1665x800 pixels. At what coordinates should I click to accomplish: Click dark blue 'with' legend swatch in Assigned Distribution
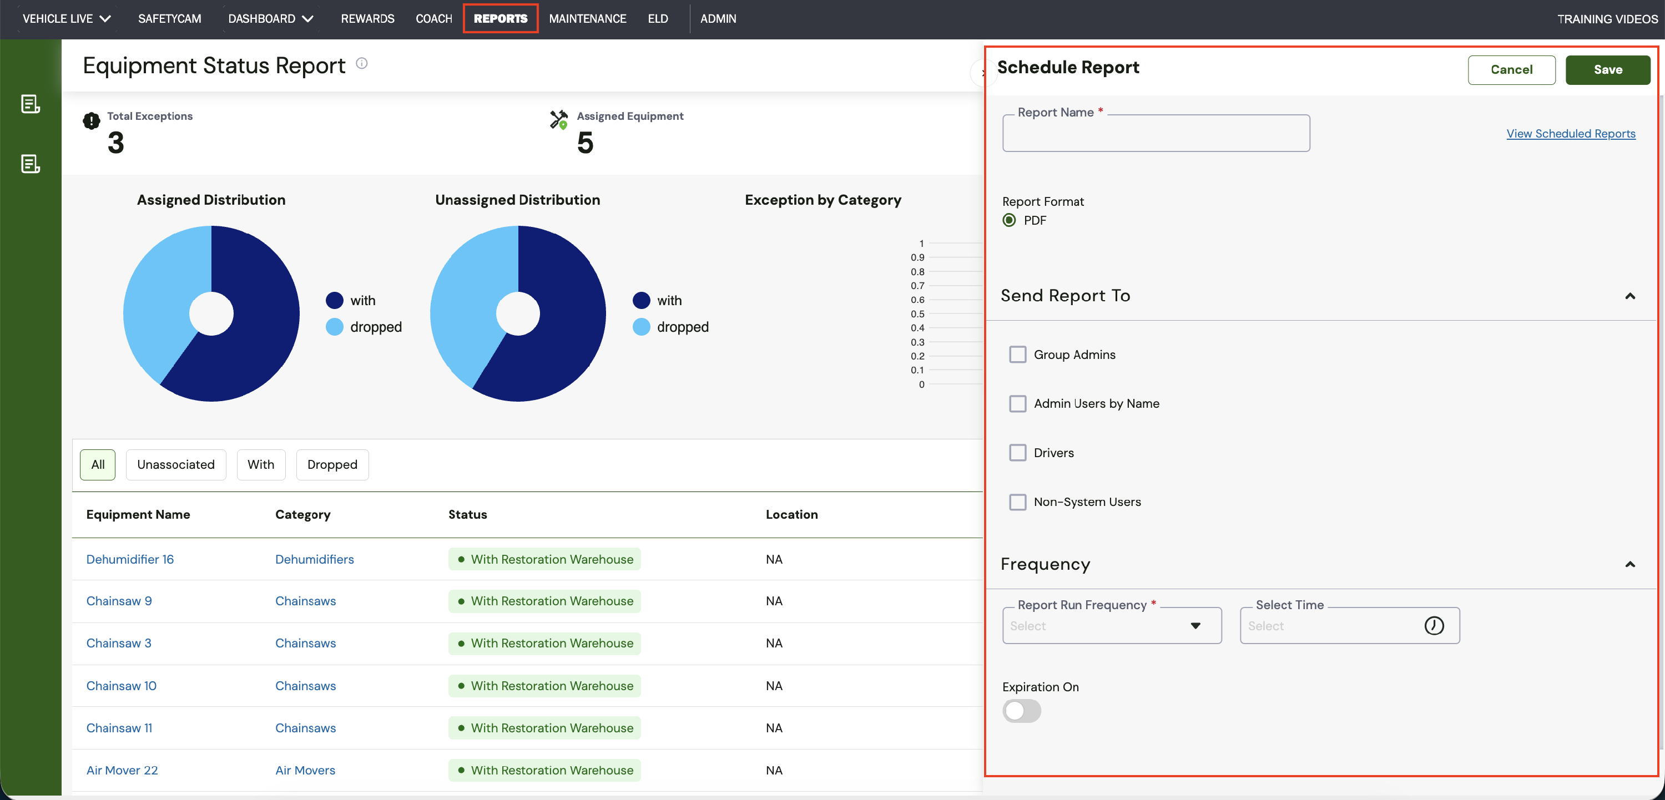334,301
